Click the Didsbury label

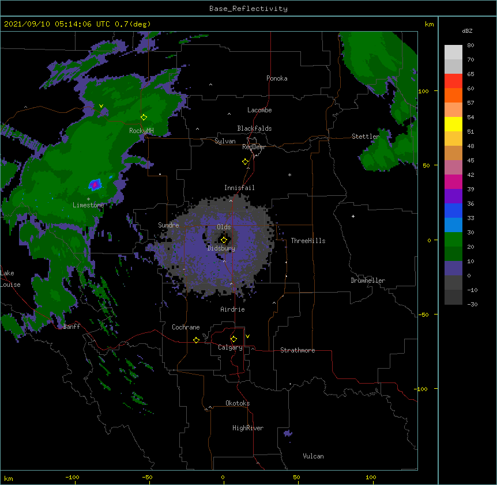click(x=221, y=248)
